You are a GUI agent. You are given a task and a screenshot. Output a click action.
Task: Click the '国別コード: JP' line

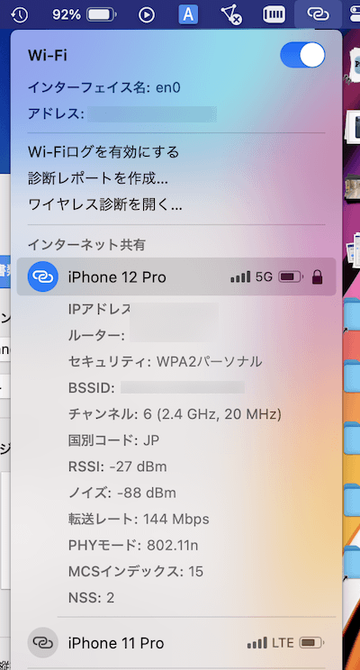(x=113, y=440)
